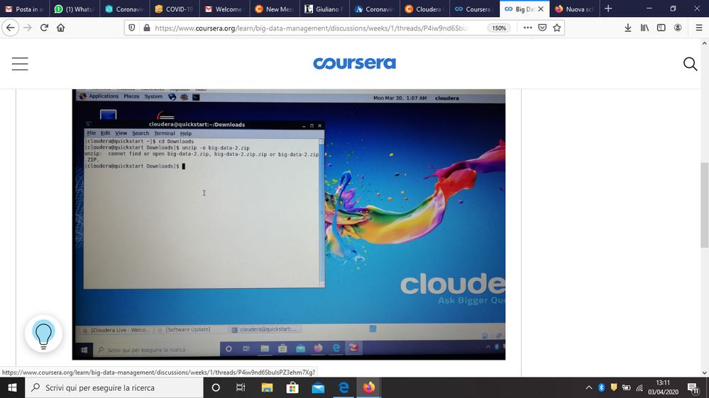Reload the page with Firefox refresh icon
Viewport: 709px width, 398px height.
(x=44, y=28)
